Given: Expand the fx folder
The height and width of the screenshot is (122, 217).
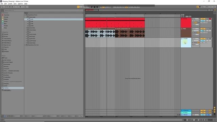Looking at the screenshot, I should 26,32.
